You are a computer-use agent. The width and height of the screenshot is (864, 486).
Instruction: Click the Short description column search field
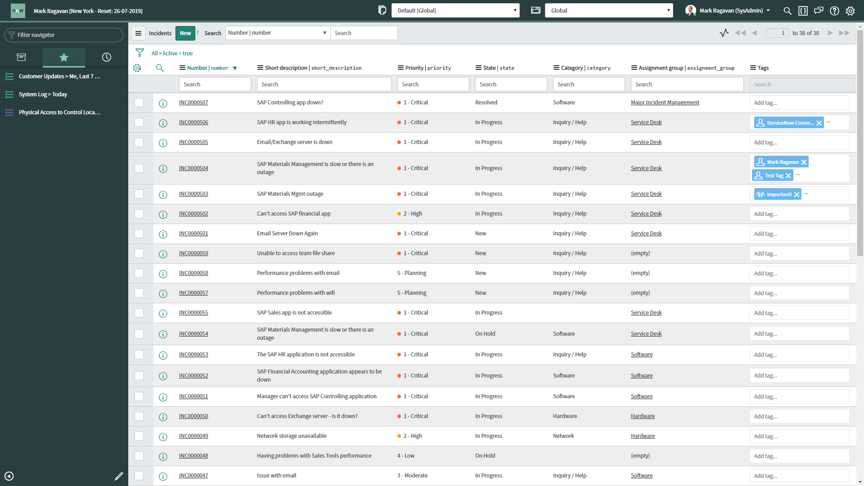(324, 84)
